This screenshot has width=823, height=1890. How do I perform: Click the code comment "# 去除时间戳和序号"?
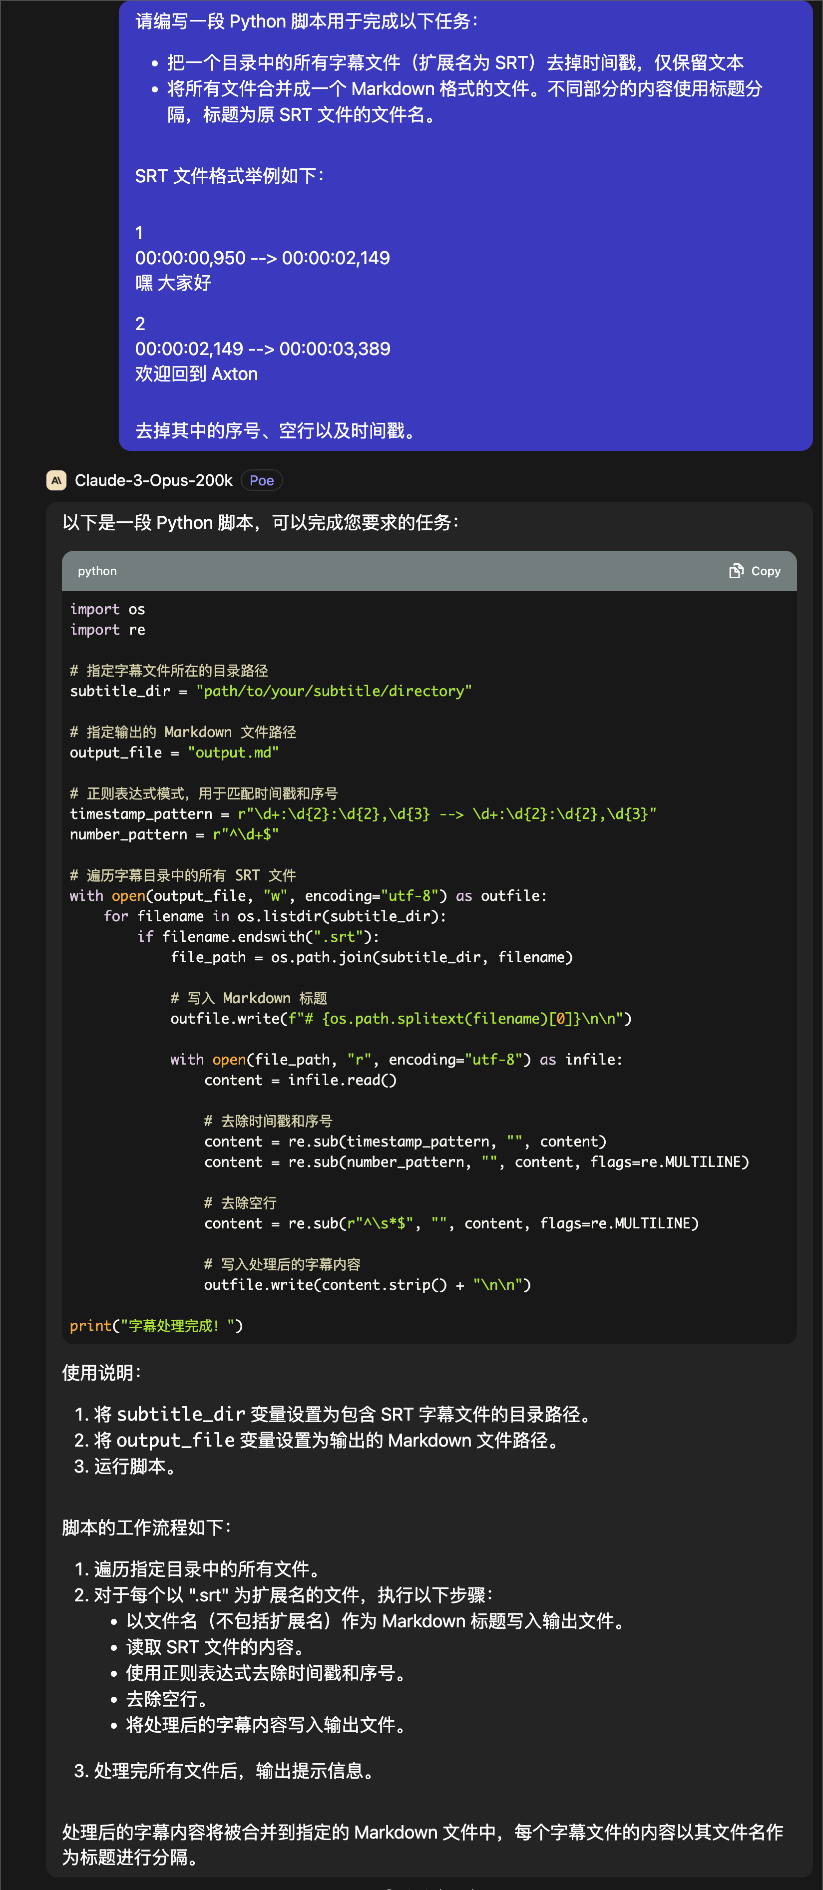[269, 1121]
